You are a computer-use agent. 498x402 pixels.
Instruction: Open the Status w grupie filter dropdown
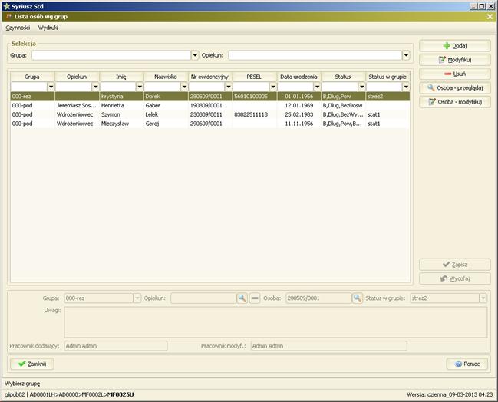[x=406, y=87]
